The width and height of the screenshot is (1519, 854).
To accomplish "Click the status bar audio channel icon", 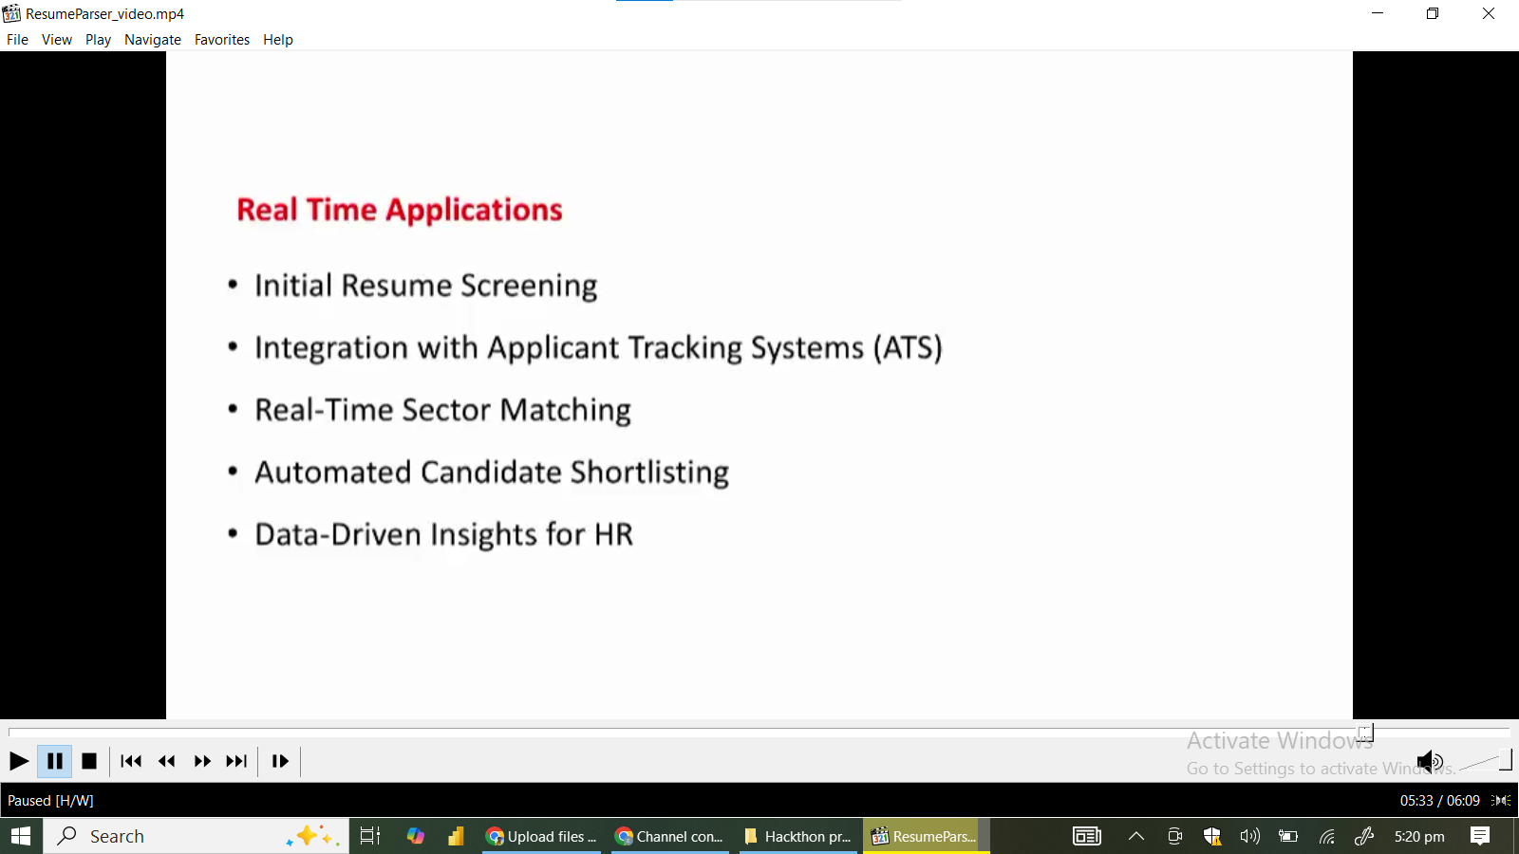I will 1502,801.
